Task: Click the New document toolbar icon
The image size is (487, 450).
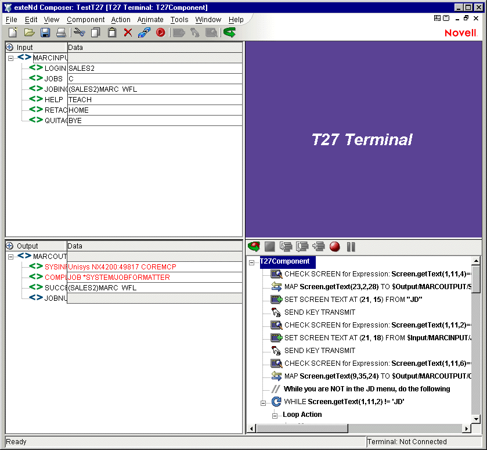Action: tap(13, 33)
